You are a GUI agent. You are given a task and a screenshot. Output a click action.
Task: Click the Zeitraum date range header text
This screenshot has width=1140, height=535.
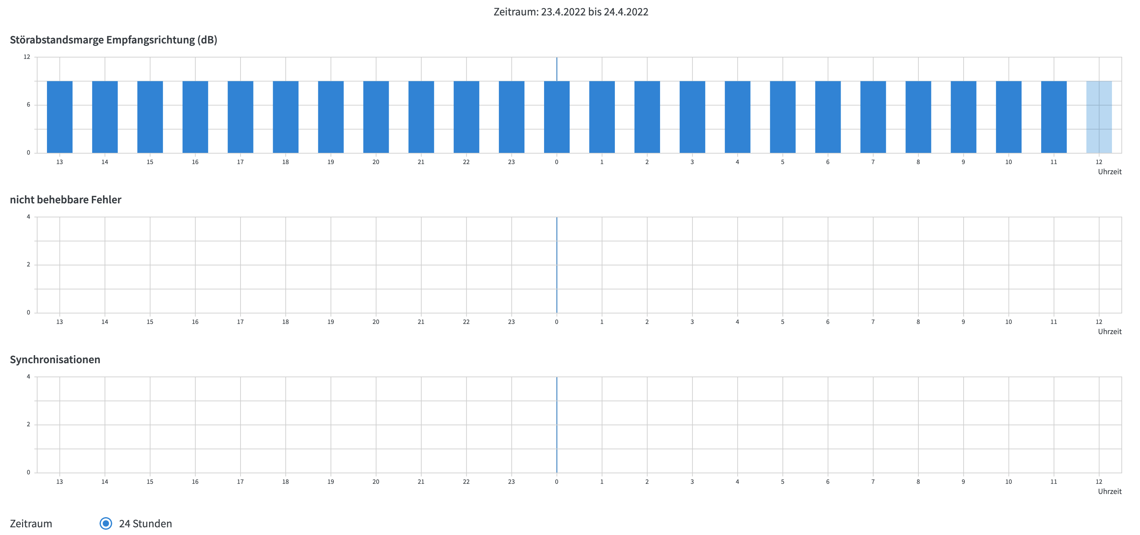click(570, 12)
